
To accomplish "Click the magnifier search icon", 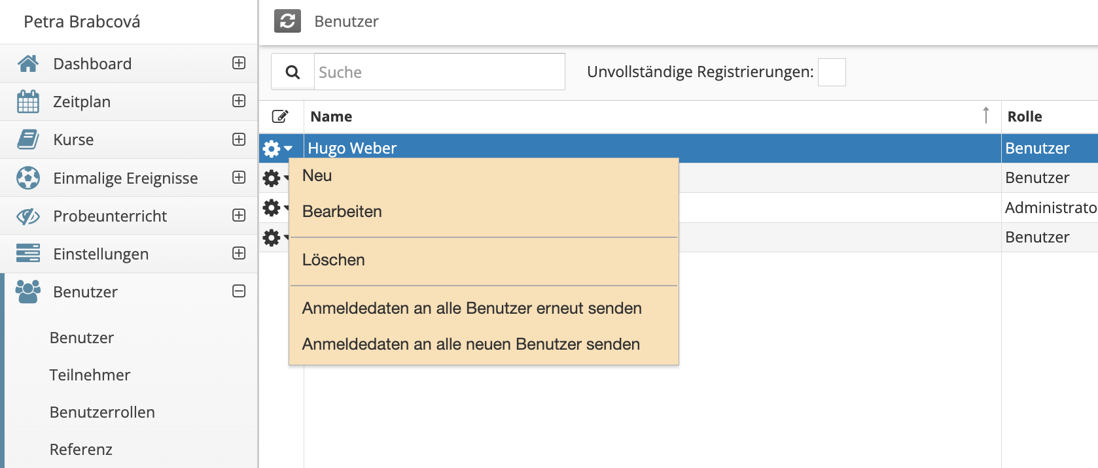I will (x=292, y=72).
